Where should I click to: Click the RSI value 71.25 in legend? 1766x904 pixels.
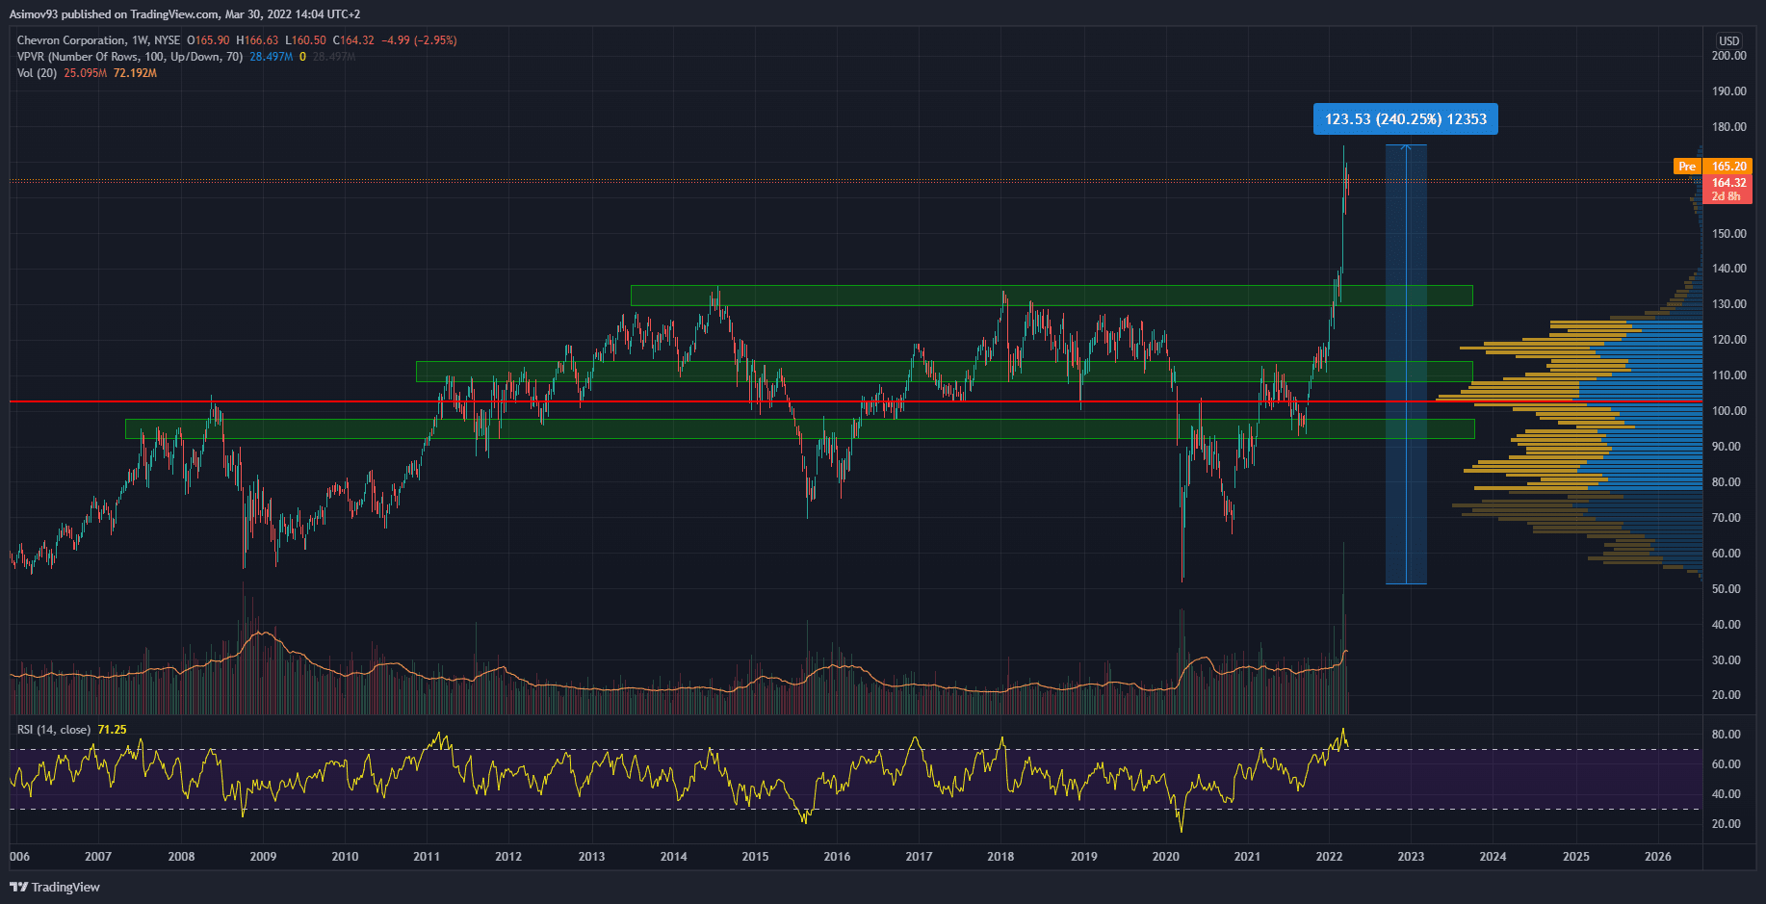click(112, 730)
